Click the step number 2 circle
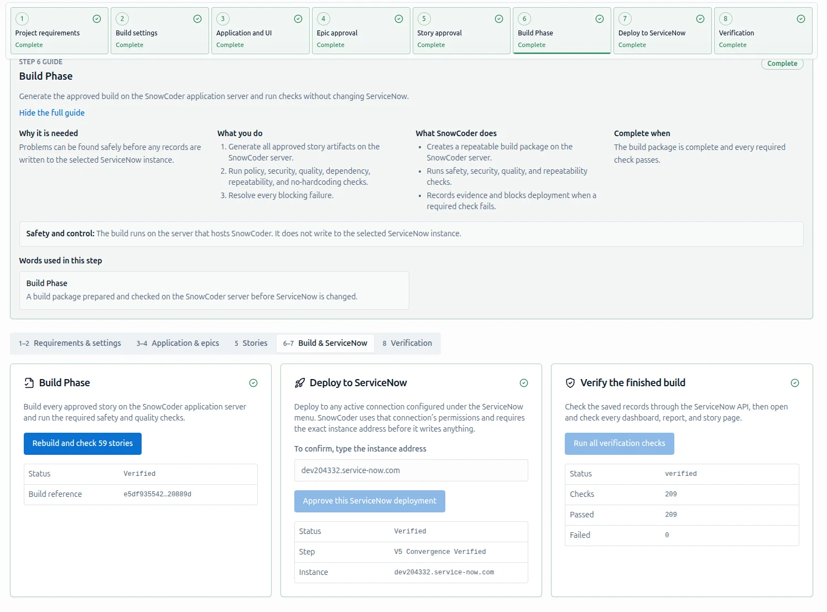The image size is (827, 612). pyautogui.click(x=122, y=19)
